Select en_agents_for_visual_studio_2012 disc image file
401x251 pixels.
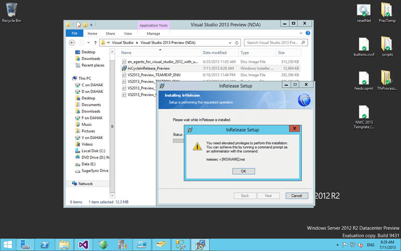click(x=210, y=62)
